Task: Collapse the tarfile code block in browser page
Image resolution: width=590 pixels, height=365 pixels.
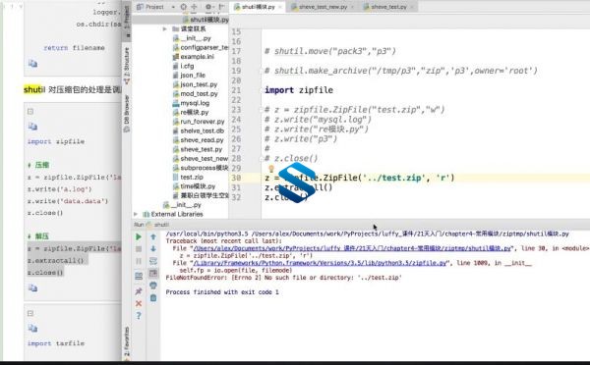Action: pyautogui.click(x=30, y=313)
